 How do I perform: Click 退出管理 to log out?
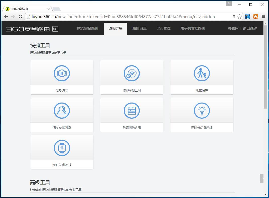coord(250,28)
